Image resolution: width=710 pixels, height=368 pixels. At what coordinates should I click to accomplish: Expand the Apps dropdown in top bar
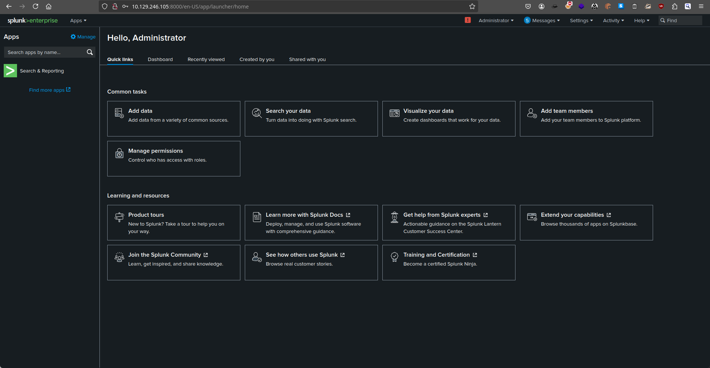coord(78,21)
